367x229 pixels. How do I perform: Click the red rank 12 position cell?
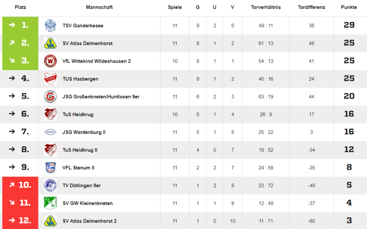pos(20,221)
